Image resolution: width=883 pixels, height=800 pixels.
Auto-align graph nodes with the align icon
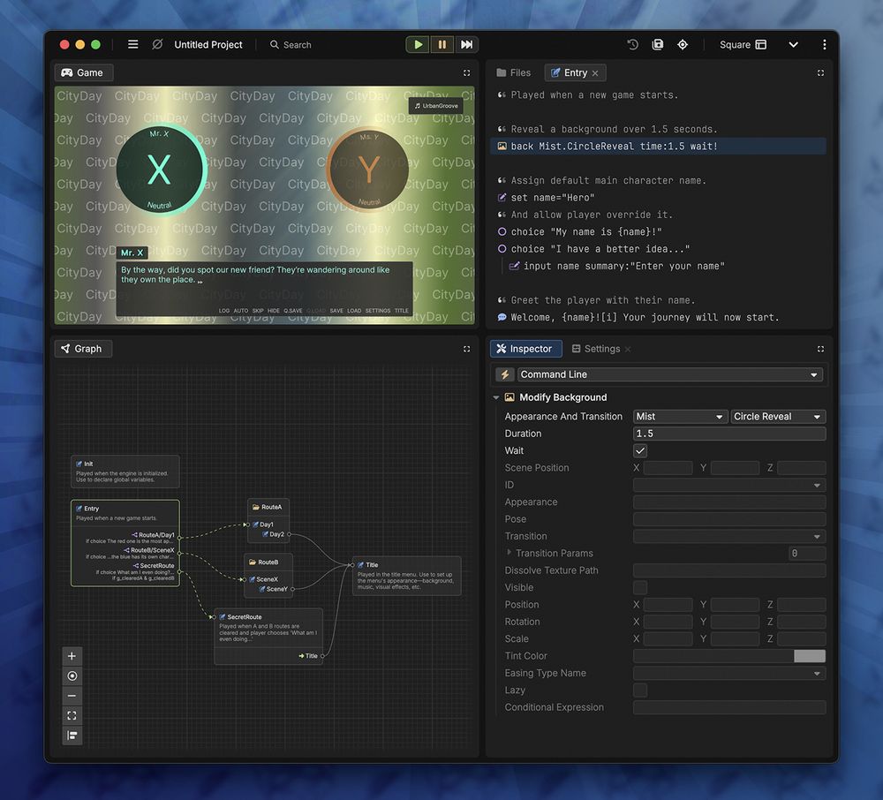point(72,736)
